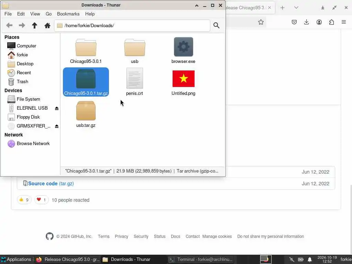
Task: Open Floppy Disk under Devices
Action: [x=28, y=117]
